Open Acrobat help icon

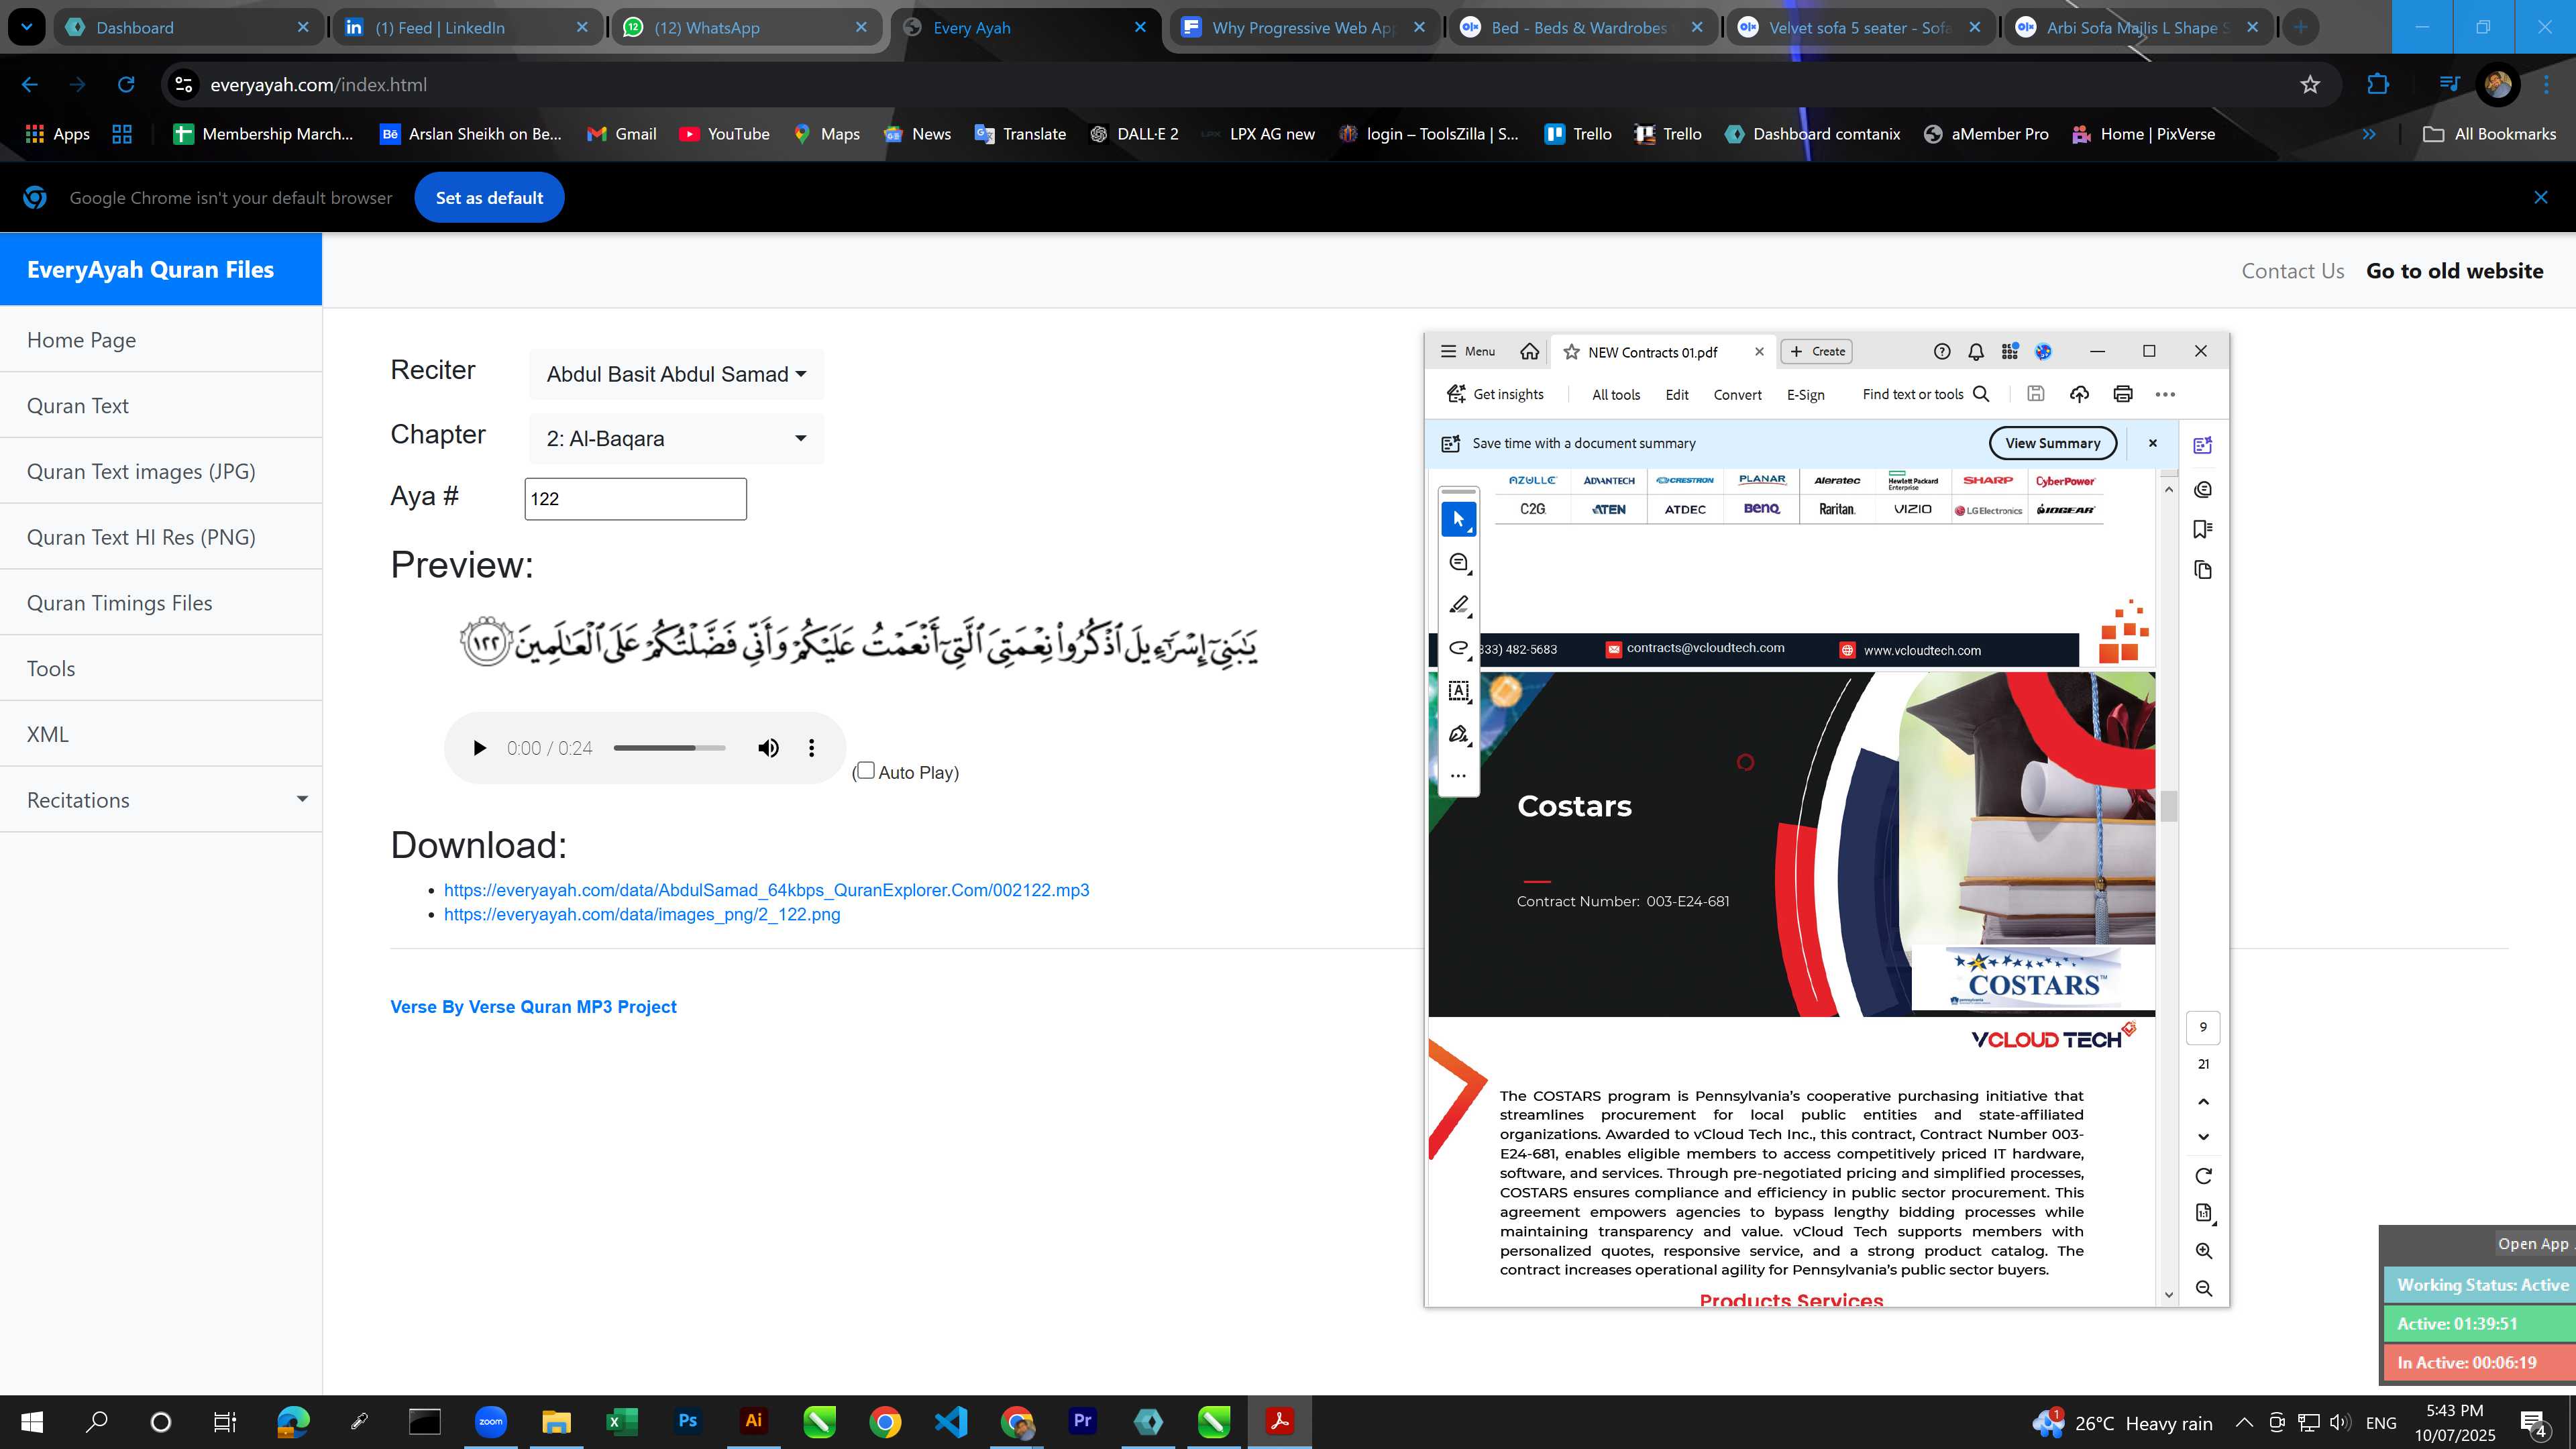click(x=1941, y=351)
